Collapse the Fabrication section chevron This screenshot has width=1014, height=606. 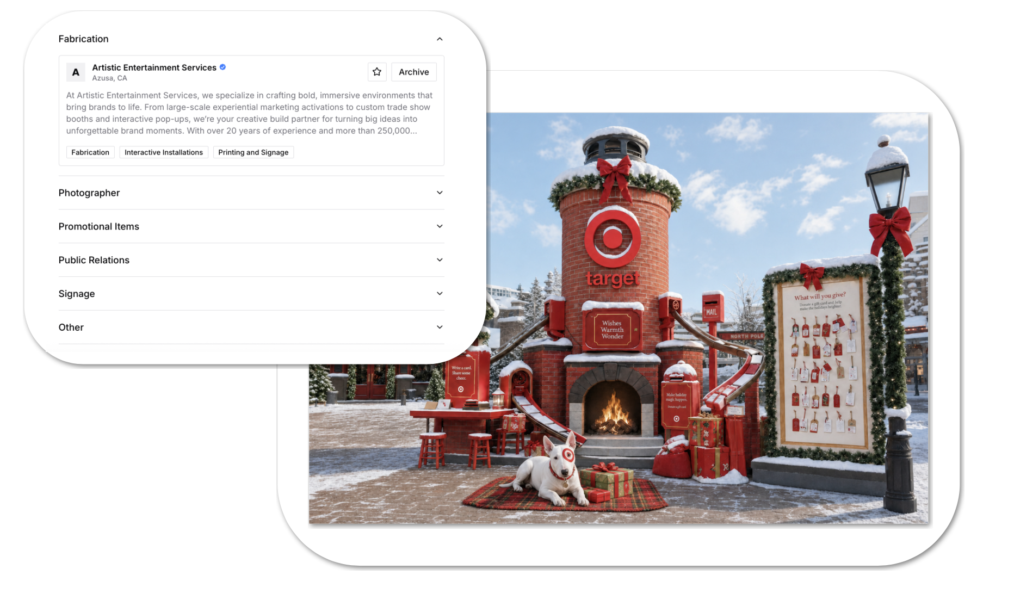click(x=440, y=39)
